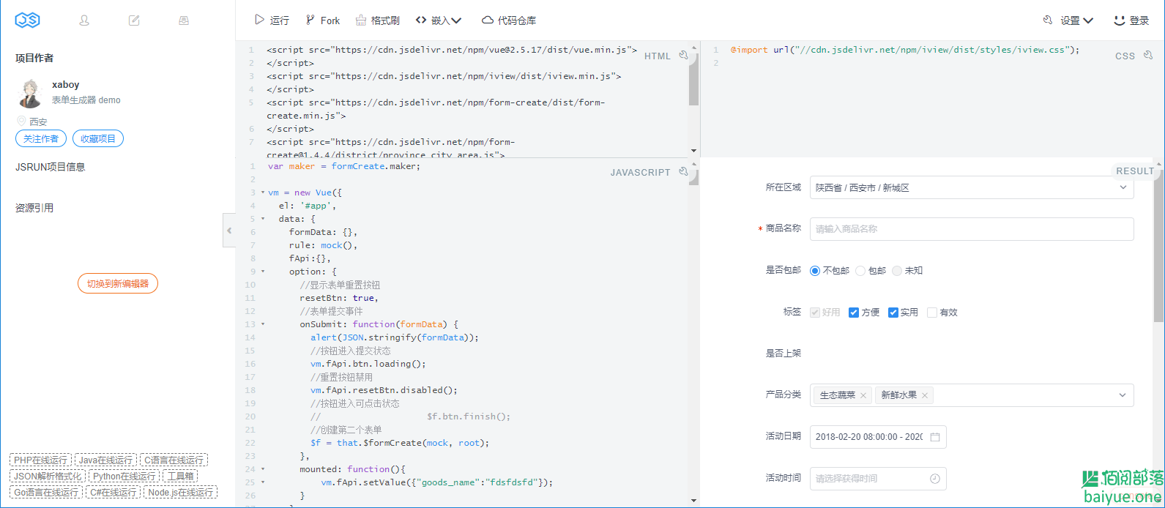The width and height of the screenshot is (1165, 508).
Task: Click the HTML editor vertical scrollbar
Action: point(693,81)
